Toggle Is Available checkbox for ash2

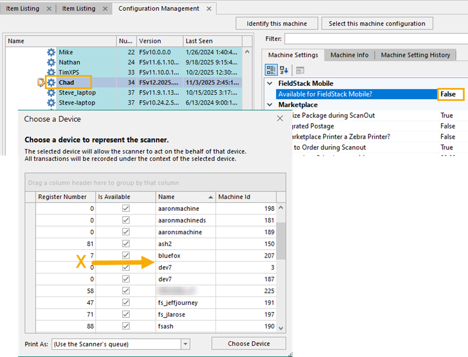coord(126,244)
